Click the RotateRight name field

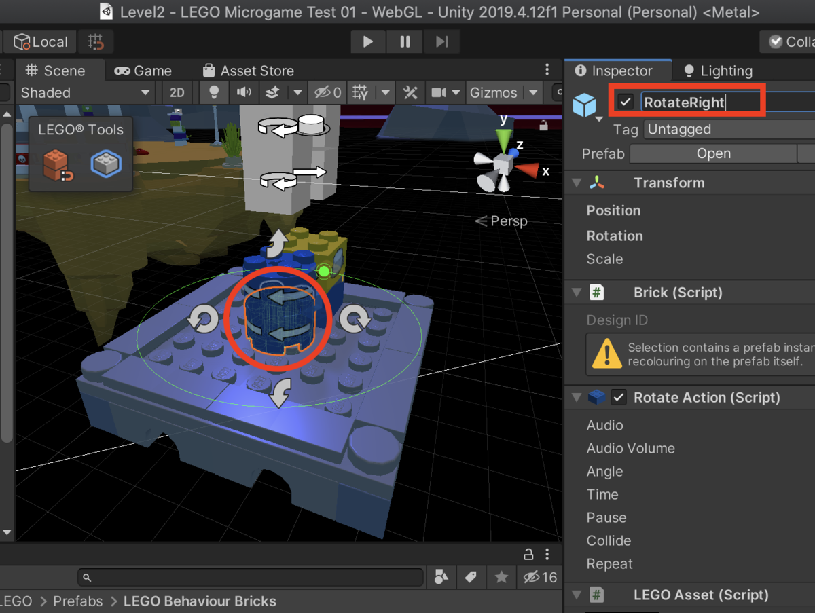click(x=727, y=103)
